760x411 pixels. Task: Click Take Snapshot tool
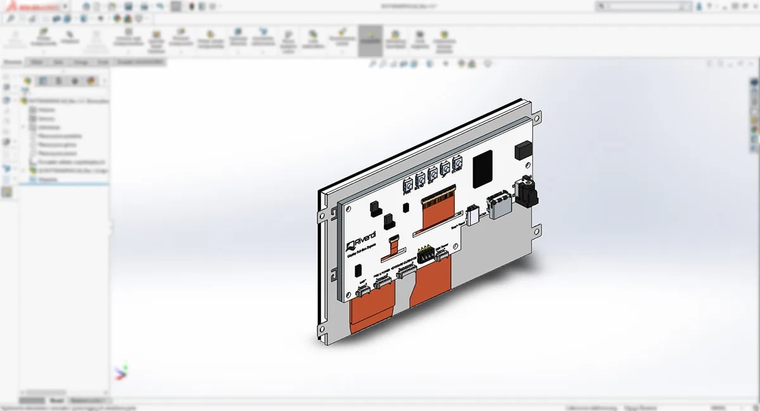tap(419, 39)
